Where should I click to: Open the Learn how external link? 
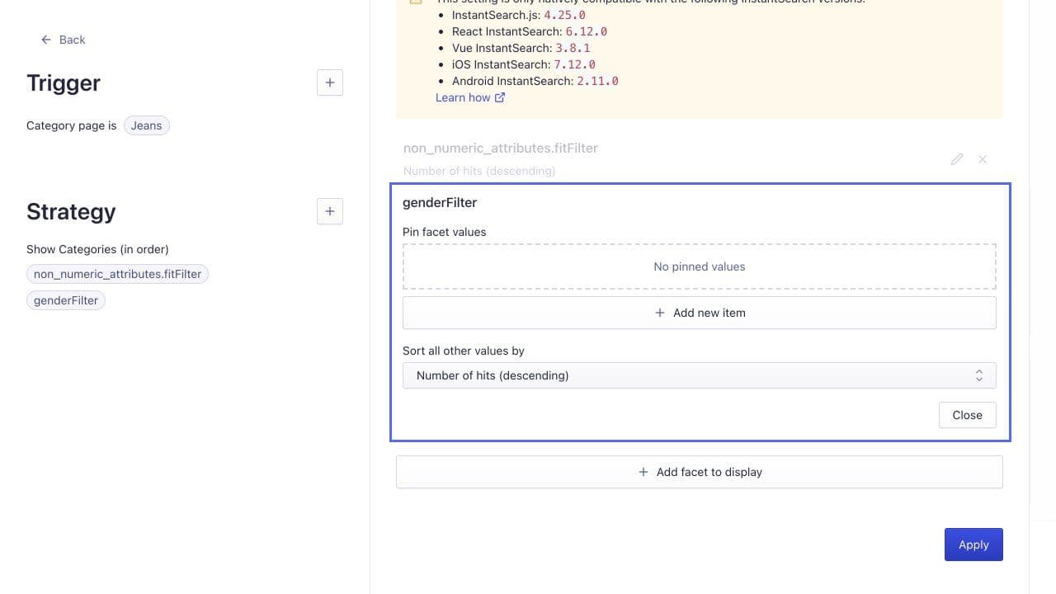(x=470, y=97)
